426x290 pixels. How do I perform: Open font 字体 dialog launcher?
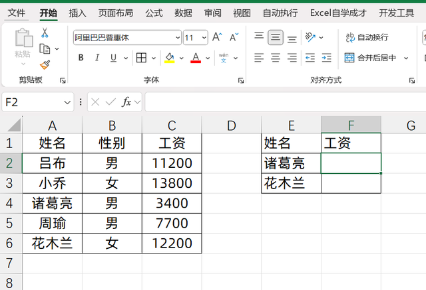tap(241, 80)
